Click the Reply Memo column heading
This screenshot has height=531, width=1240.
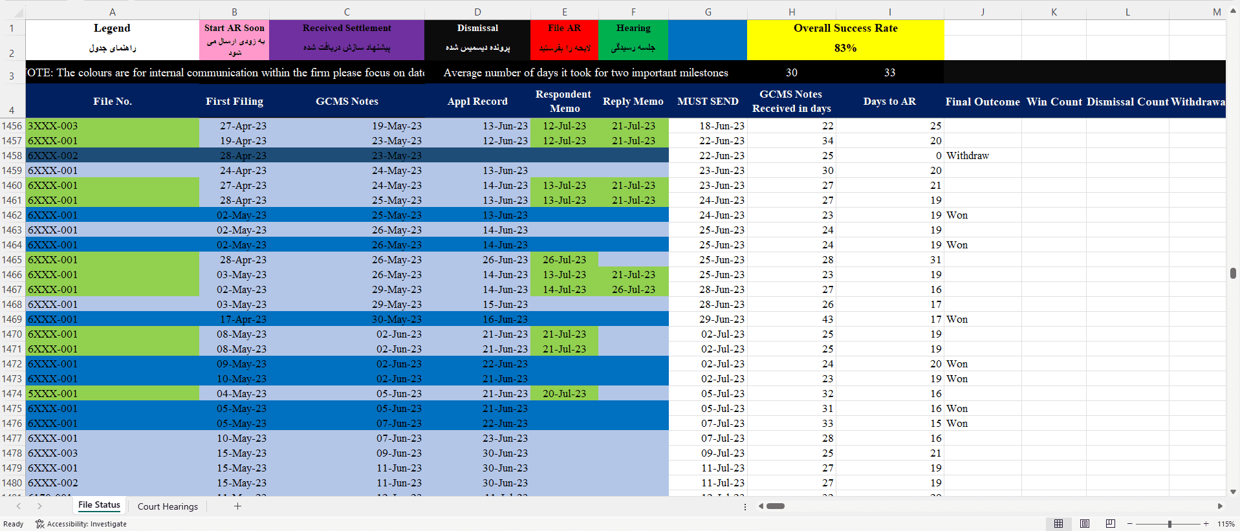pos(633,102)
